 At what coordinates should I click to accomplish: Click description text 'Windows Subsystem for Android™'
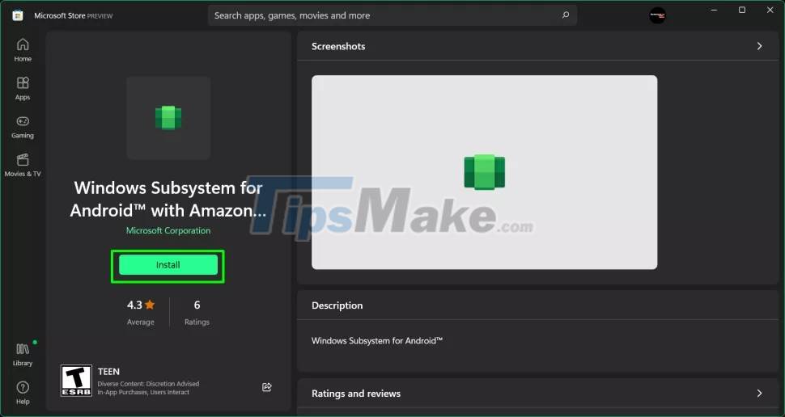coord(377,340)
